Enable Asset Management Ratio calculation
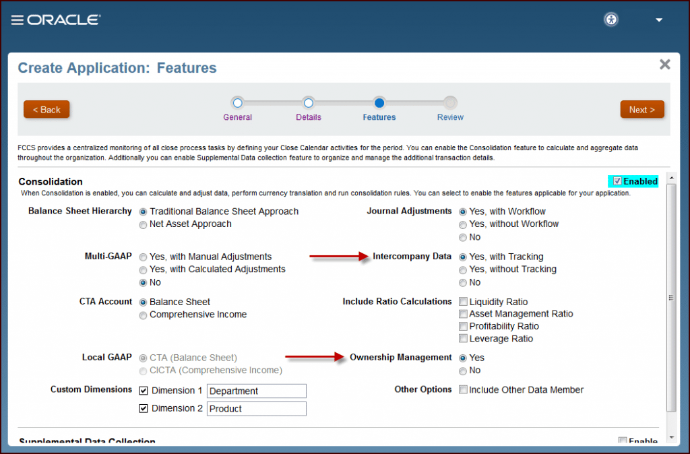The height and width of the screenshot is (454, 690). [x=463, y=314]
